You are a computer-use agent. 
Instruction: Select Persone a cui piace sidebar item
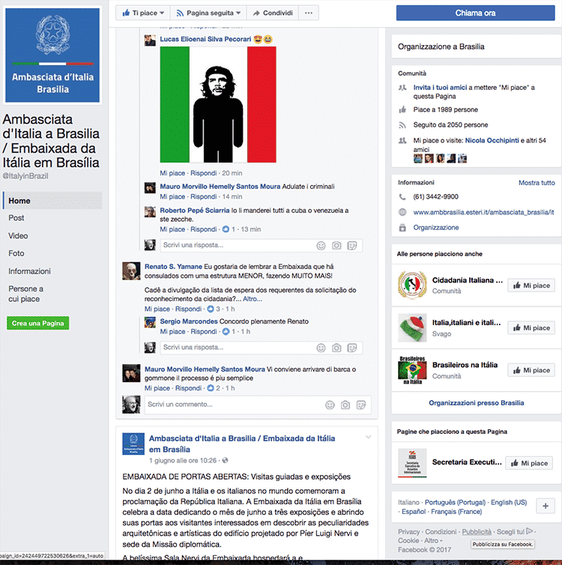25,294
